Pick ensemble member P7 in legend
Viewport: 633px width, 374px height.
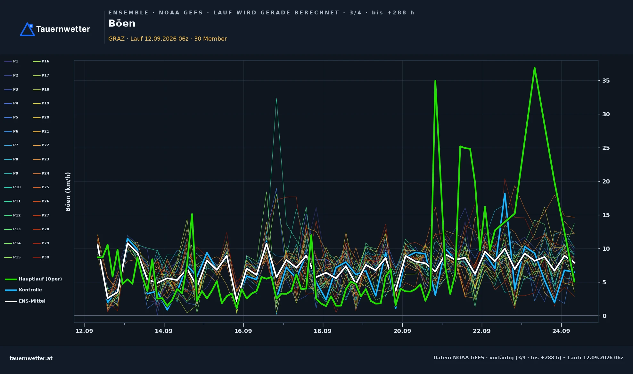11,145
